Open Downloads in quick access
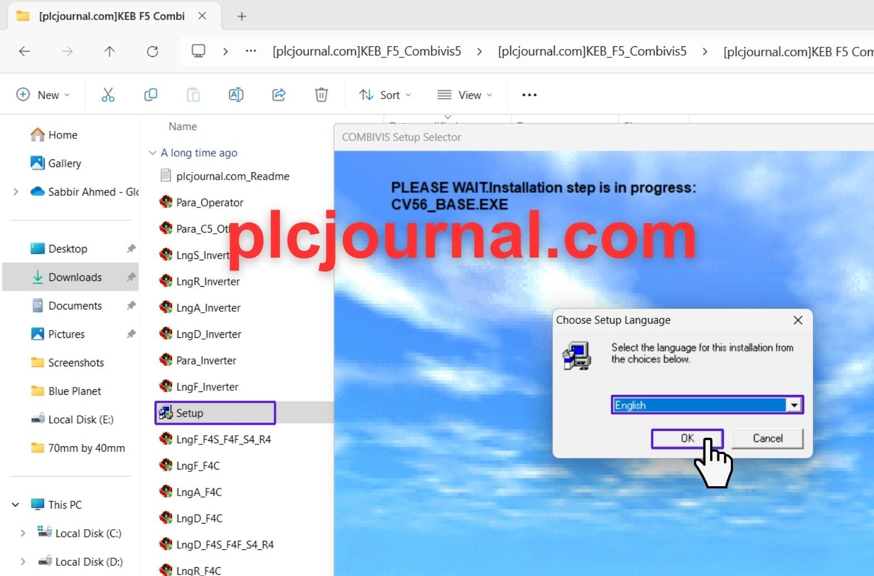Image resolution: width=874 pixels, height=576 pixels. [x=70, y=277]
